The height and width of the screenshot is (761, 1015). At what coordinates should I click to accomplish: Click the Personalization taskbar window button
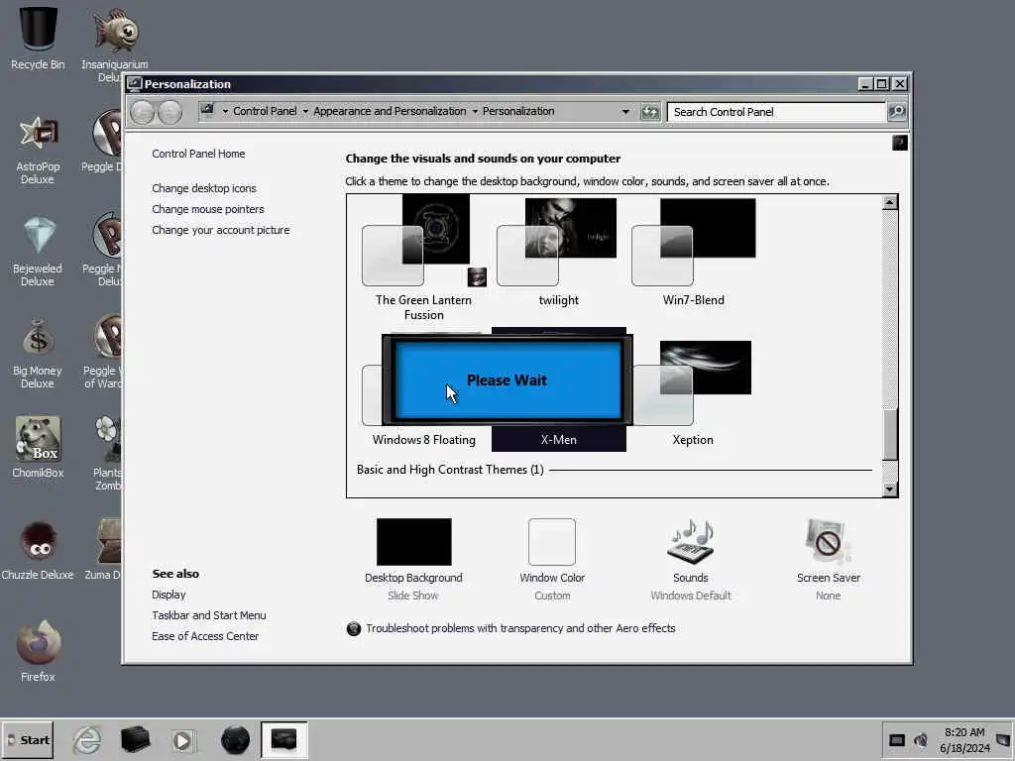tap(284, 739)
